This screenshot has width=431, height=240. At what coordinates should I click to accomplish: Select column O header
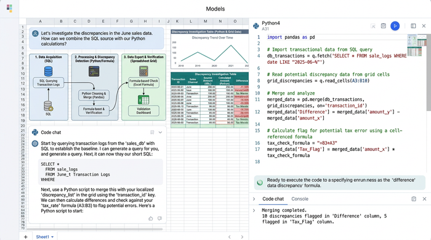(235, 21)
